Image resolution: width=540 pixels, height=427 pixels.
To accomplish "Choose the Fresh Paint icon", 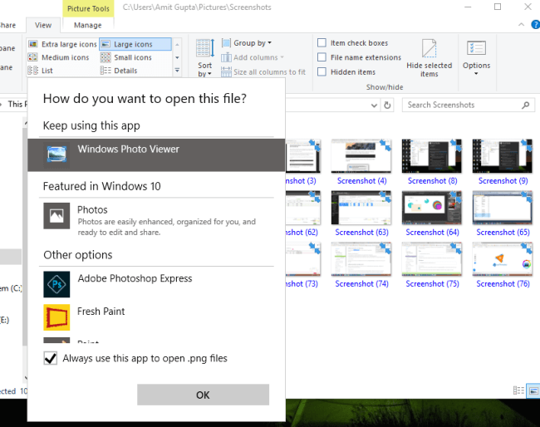I will [x=56, y=317].
